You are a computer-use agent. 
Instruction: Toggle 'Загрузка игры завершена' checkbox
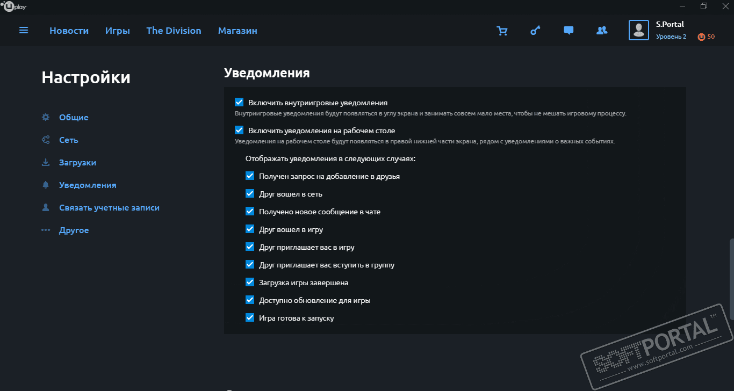coord(250,282)
